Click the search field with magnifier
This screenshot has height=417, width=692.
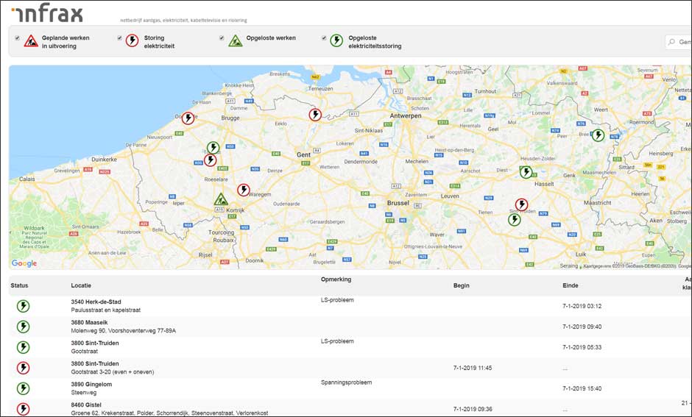point(678,42)
